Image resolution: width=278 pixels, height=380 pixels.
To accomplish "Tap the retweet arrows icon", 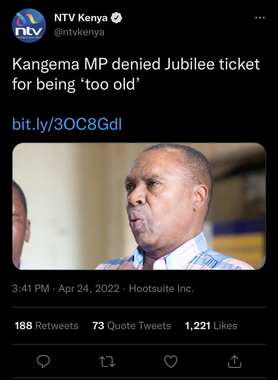I will pos(107,361).
